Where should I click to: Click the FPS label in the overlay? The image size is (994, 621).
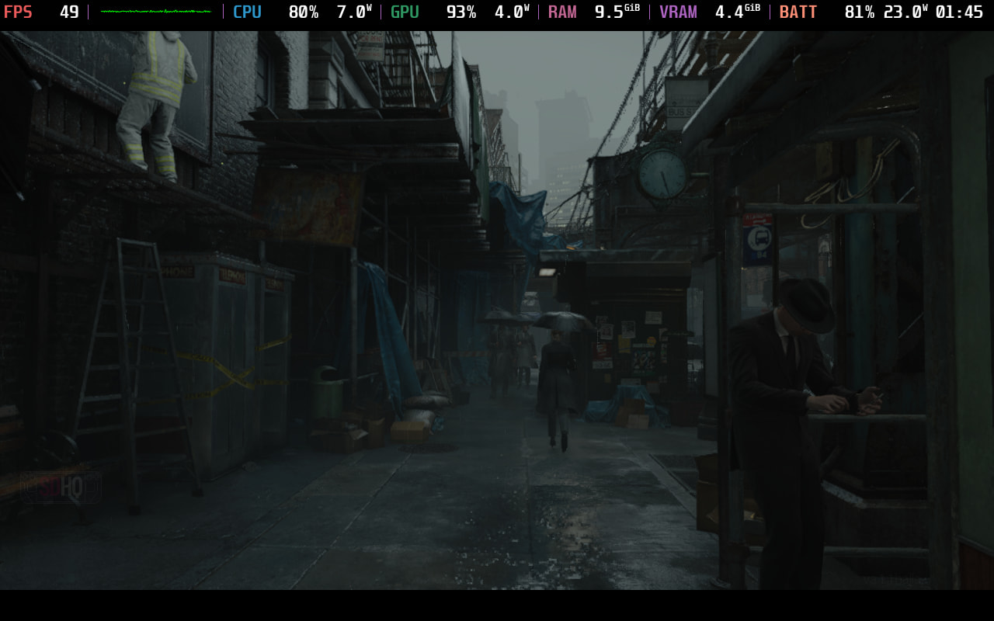(18, 12)
